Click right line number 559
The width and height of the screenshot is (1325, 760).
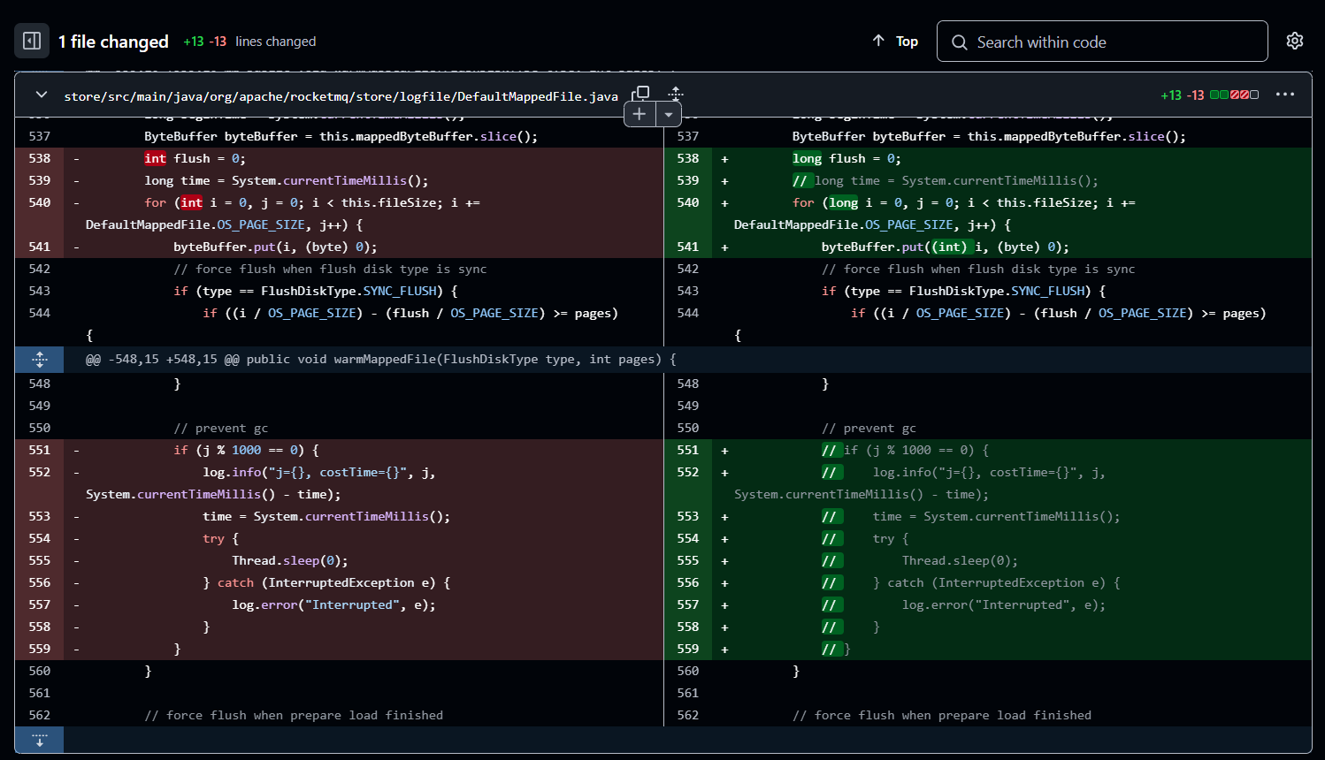tap(688, 649)
